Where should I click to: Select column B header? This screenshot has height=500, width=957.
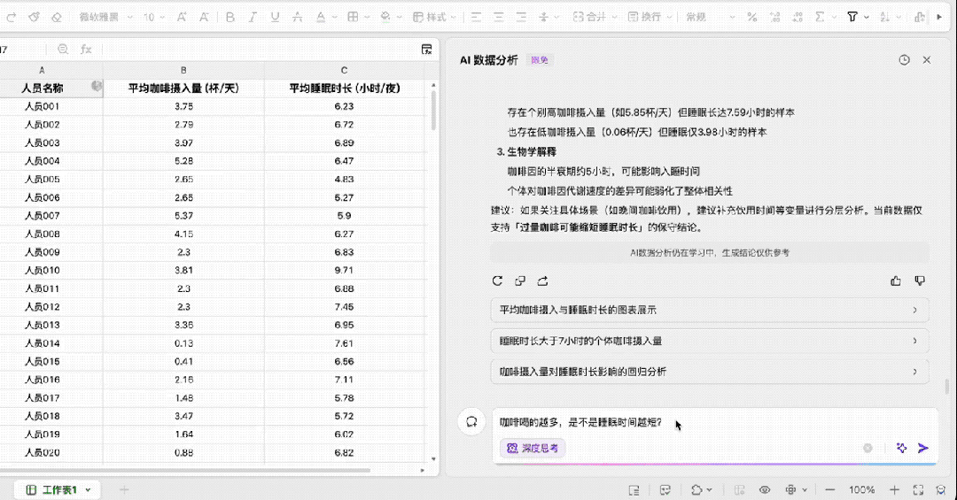click(x=183, y=70)
